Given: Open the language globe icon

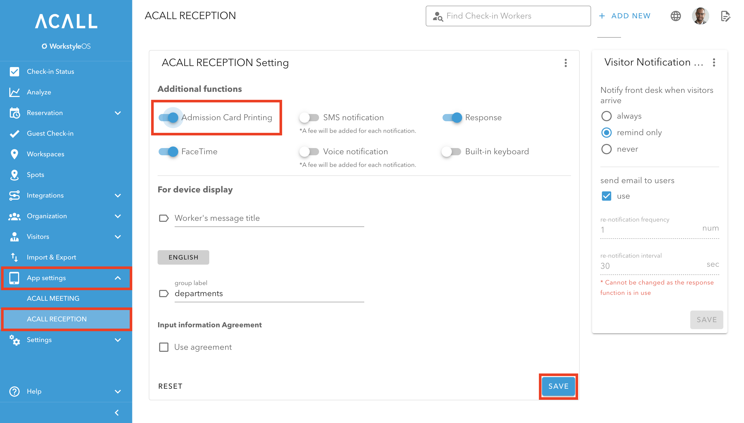Looking at the screenshot, I should pyautogui.click(x=675, y=16).
